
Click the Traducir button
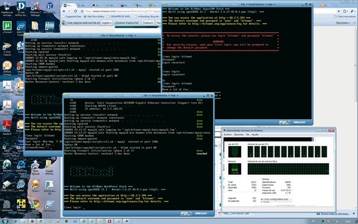[148, 23]
